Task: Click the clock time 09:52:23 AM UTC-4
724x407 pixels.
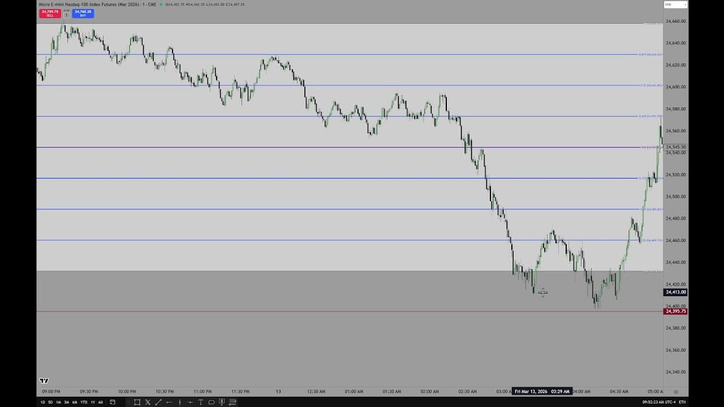Action: pos(659,402)
